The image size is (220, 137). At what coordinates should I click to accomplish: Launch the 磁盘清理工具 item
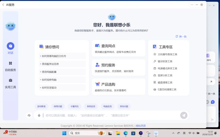[x=163, y=82]
